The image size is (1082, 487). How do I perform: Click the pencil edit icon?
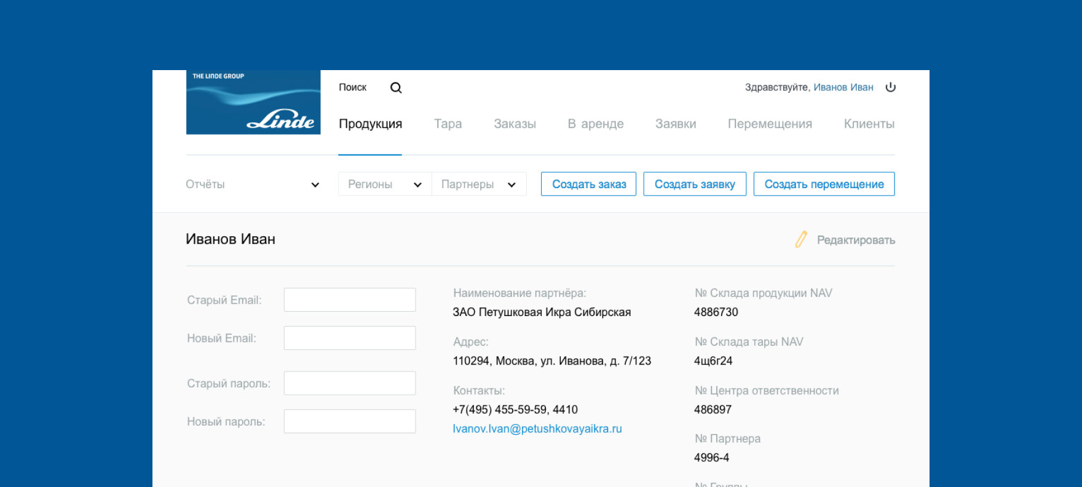[800, 239]
